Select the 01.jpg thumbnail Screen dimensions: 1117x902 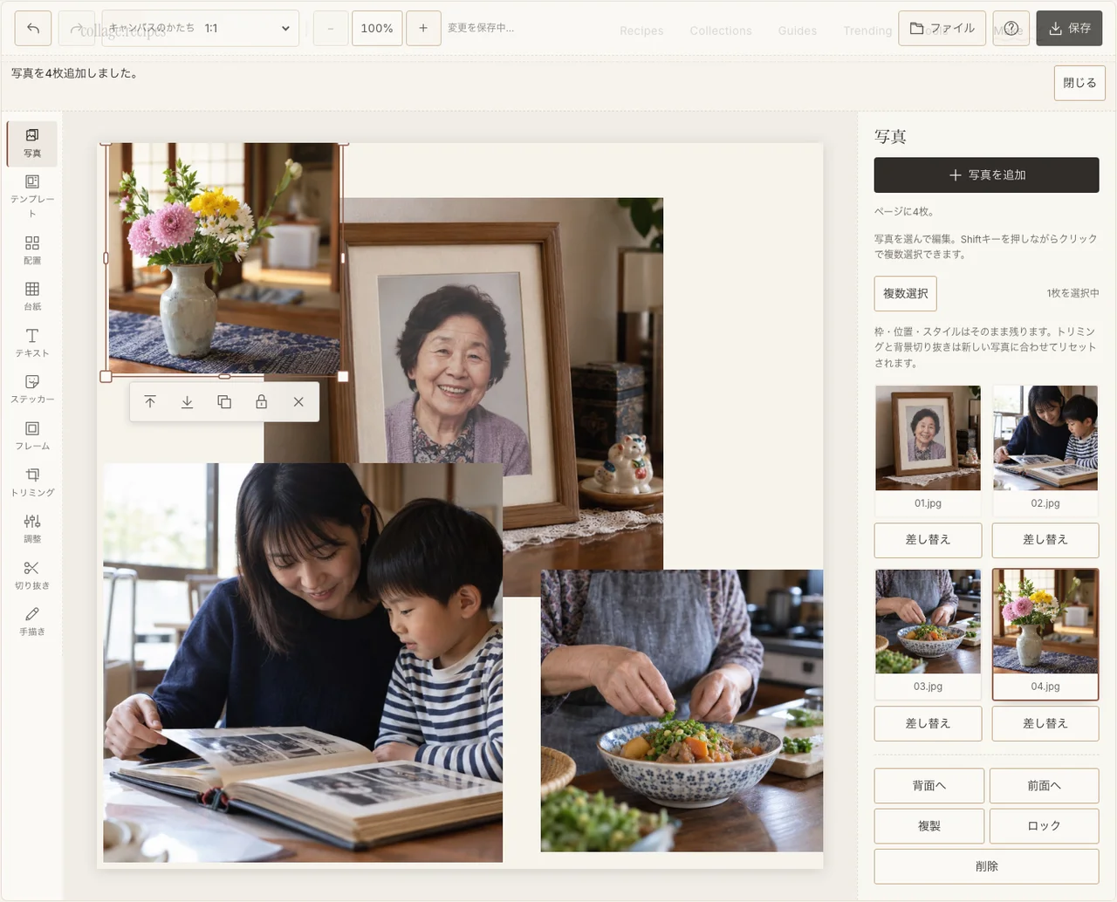click(928, 449)
